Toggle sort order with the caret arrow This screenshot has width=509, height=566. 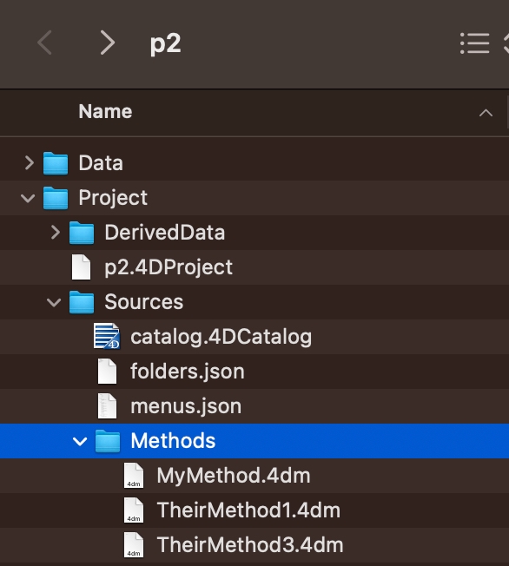[x=486, y=113]
